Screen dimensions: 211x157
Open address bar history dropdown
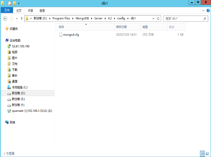tap(153, 19)
